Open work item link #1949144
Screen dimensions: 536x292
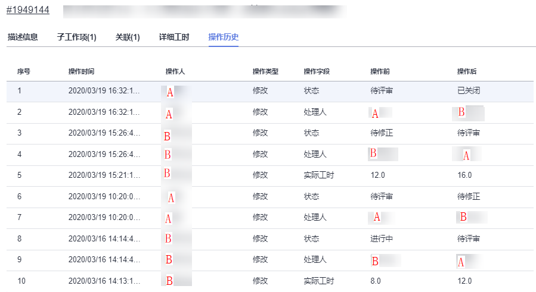[x=27, y=11]
